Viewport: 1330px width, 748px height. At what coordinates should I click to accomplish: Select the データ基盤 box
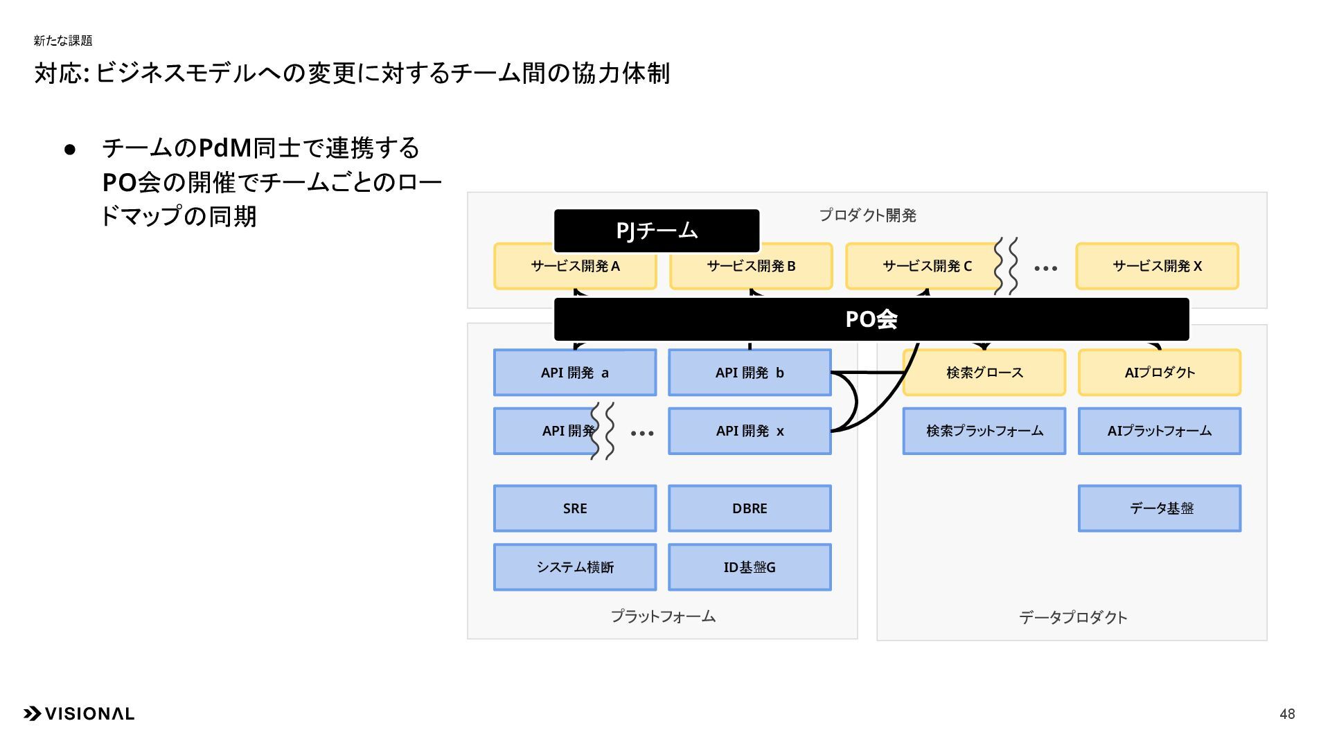1160,508
